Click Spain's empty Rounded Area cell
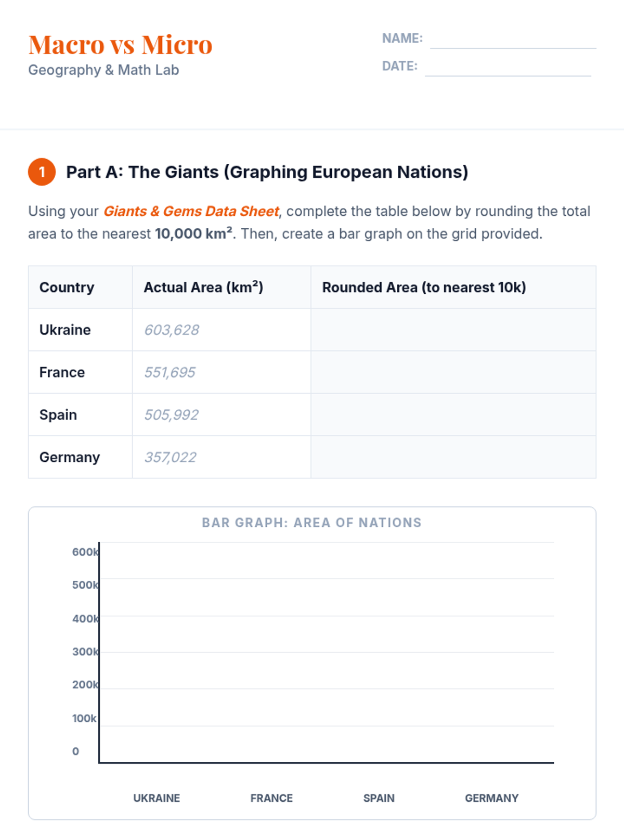Screen dimensions: 624x832 (453, 415)
